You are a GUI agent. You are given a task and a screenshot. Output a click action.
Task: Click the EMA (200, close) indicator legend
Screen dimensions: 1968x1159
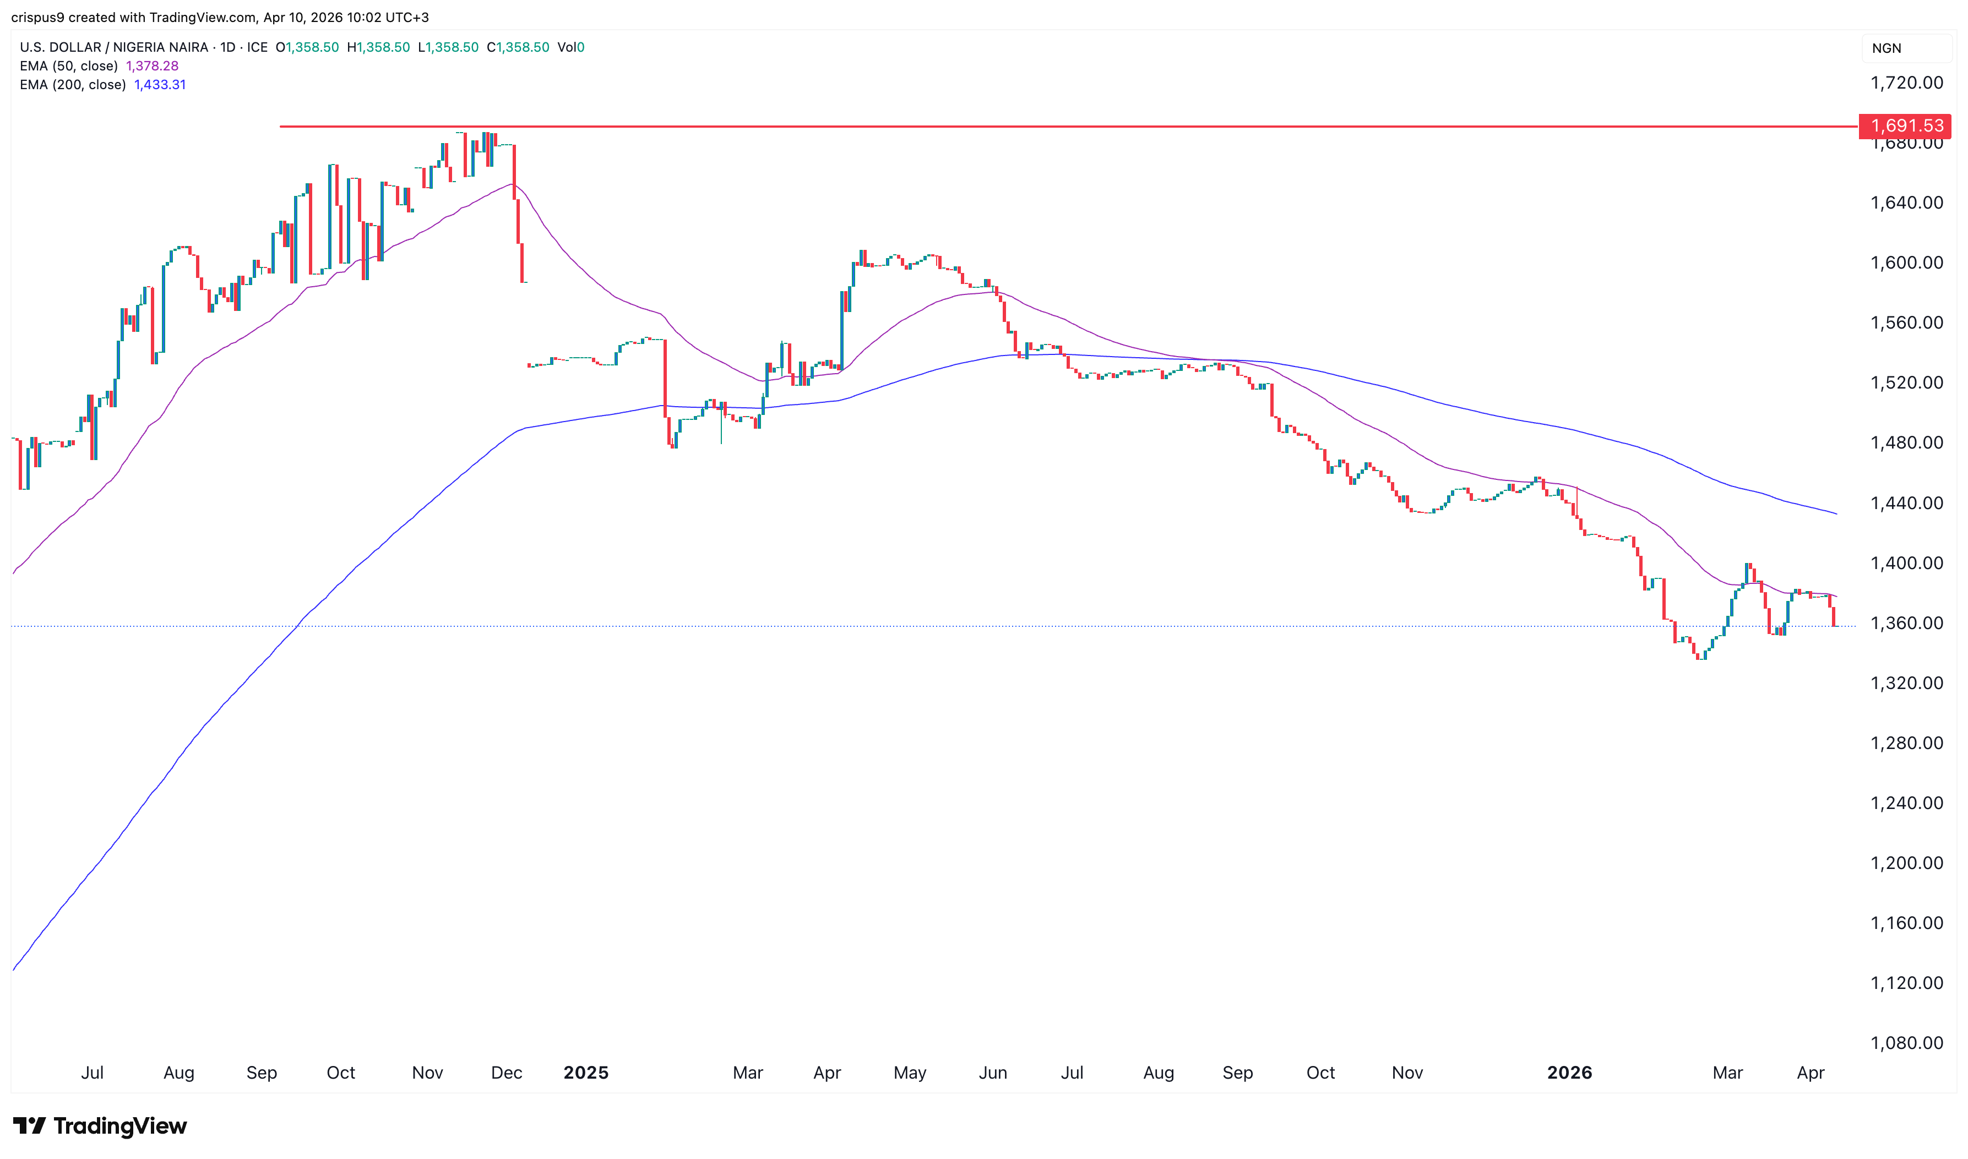(73, 85)
